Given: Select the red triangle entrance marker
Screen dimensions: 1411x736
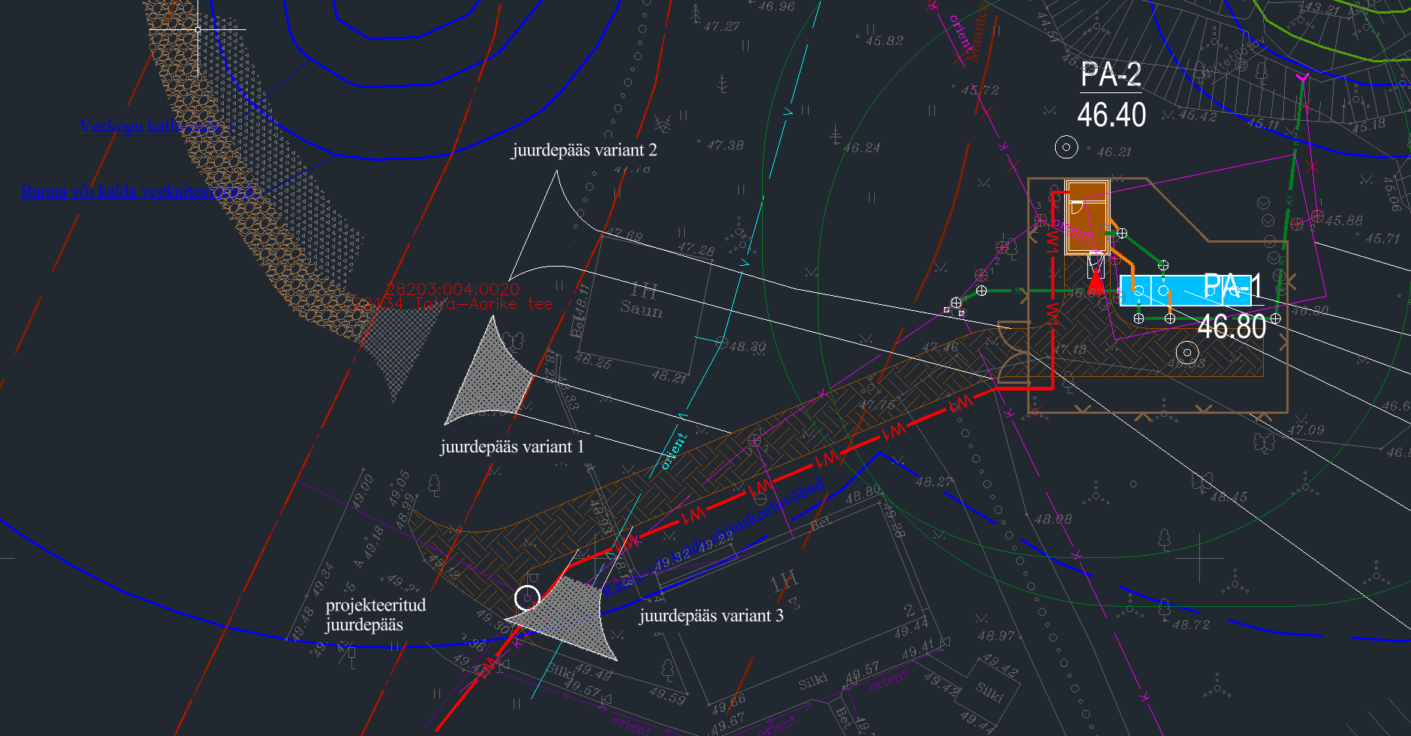Looking at the screenshot, I should click(1096, 282).
